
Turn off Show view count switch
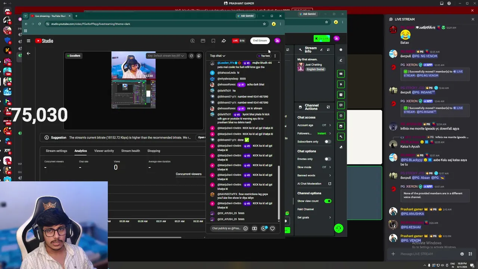[328, 201]
